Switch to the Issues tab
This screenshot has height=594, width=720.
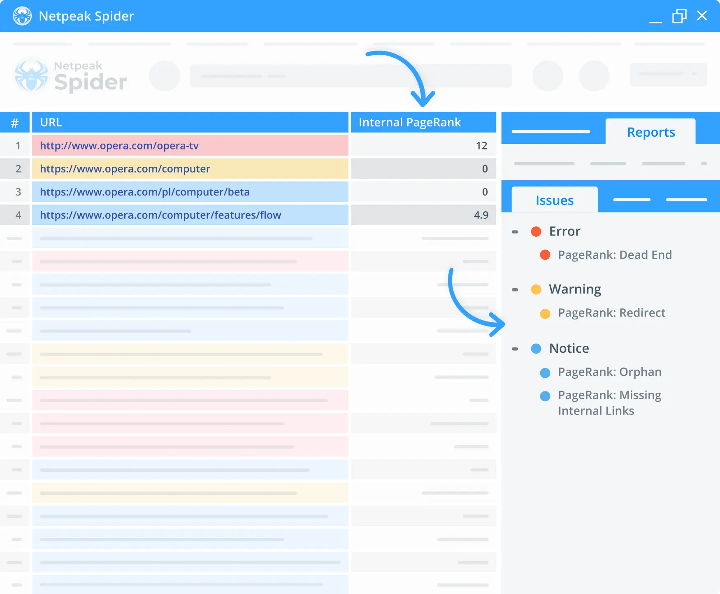(555, 200)
